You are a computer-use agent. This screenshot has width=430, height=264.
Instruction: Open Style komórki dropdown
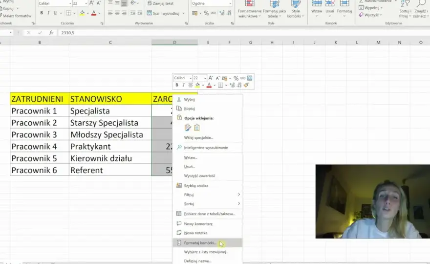[295, 9]
